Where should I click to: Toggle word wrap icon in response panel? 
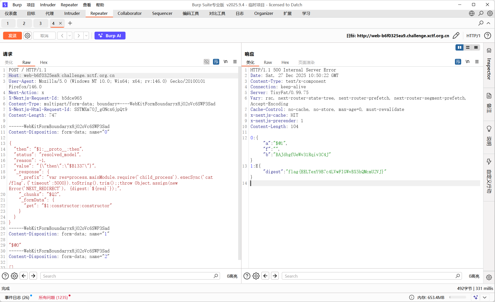(x=458, y=62)
